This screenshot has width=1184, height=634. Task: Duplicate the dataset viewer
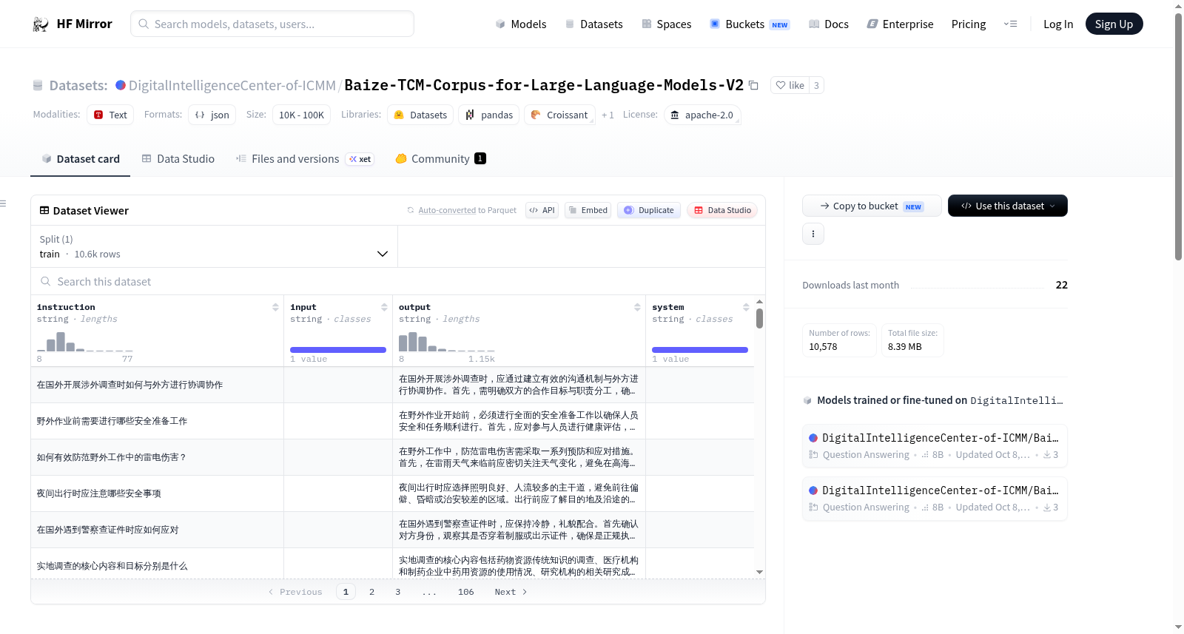click(649, 210)
